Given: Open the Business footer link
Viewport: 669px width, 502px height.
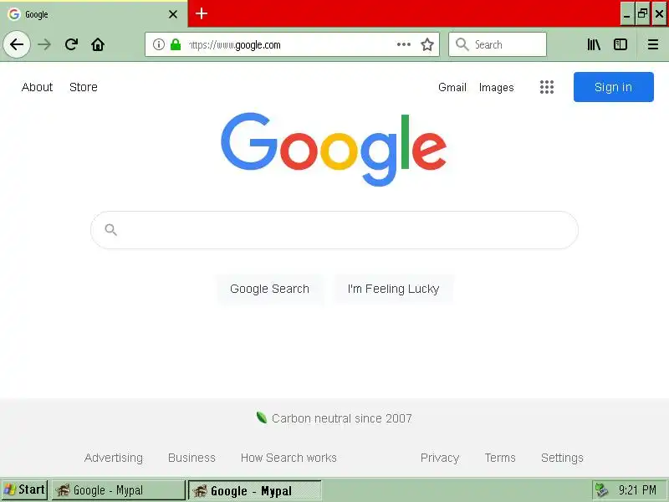Looking at the screenshot, I should pyautogui.click(x=192, y=458).
